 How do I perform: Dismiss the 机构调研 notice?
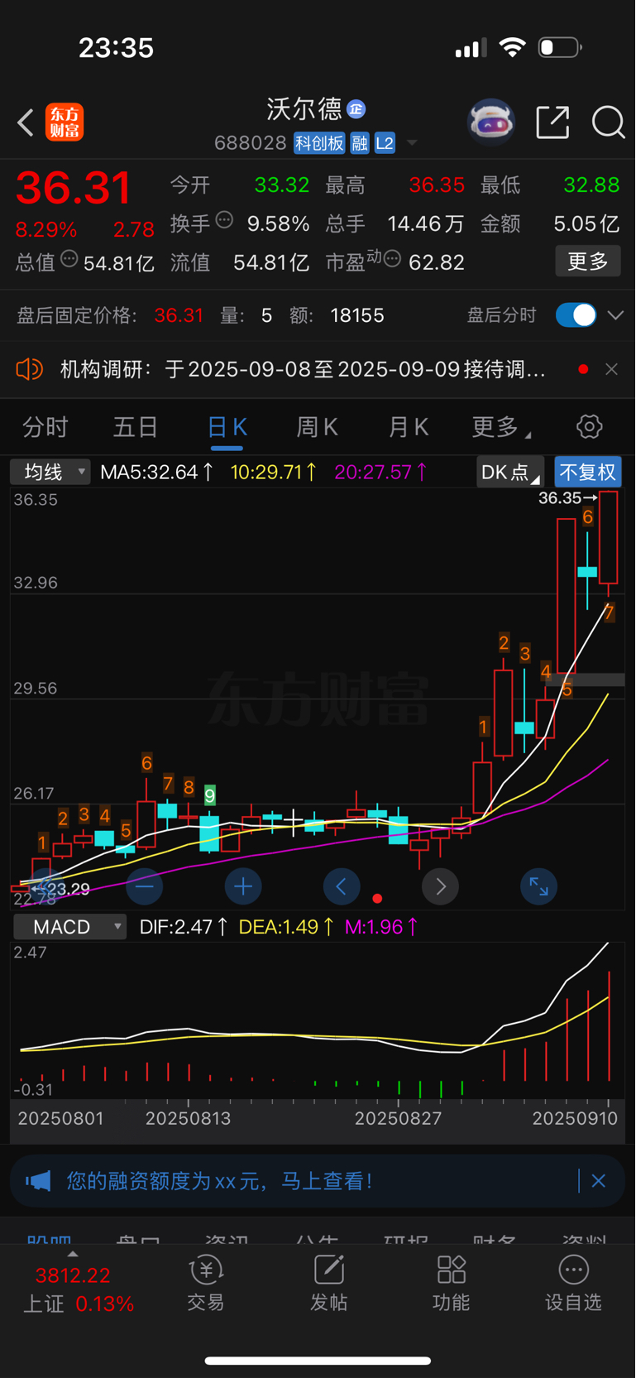[611, 369]
